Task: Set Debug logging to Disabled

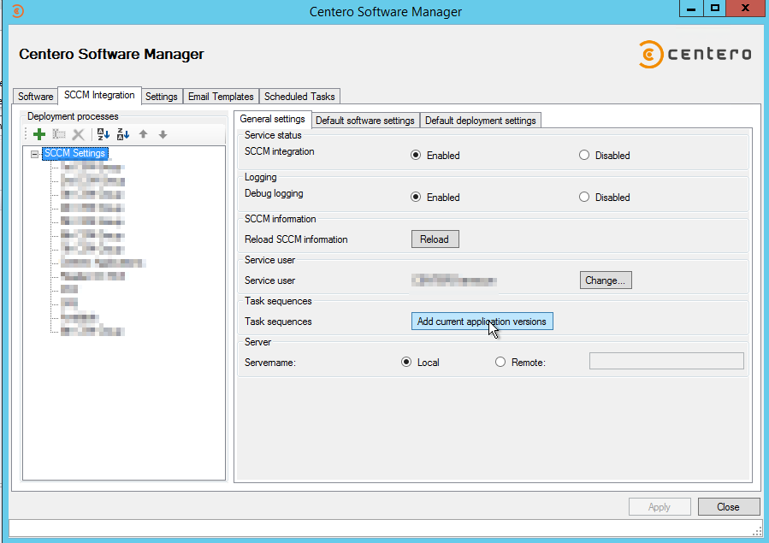Action: 584,197
